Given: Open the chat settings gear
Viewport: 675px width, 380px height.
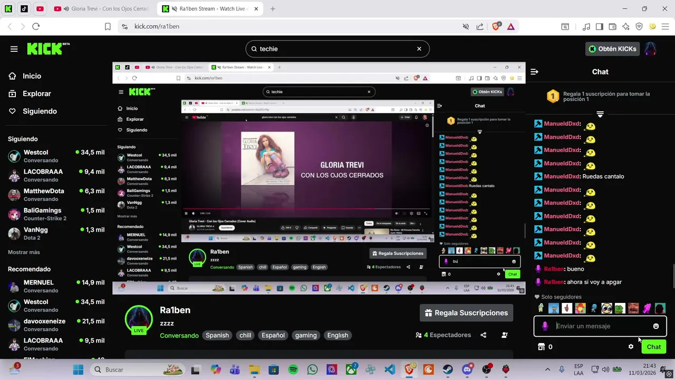Looking at the screenshot, I should (631, 347).
